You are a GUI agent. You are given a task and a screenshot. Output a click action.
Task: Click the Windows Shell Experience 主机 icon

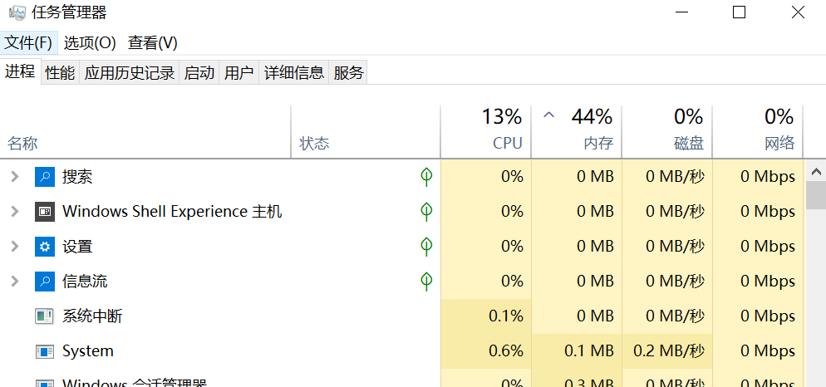[x=44, y=212]
